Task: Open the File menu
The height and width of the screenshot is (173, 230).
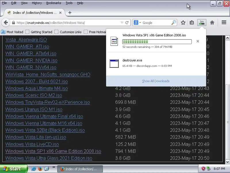Action: (x=4, y=3)
